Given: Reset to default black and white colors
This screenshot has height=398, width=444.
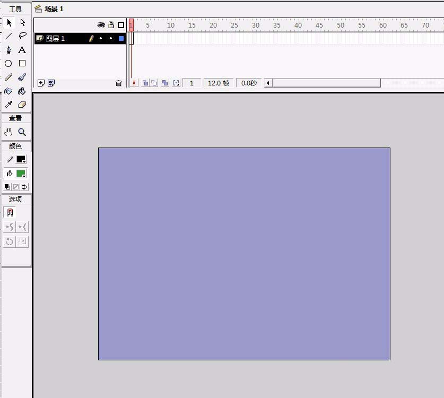Looking at the screenshot, I should (7, 187).
